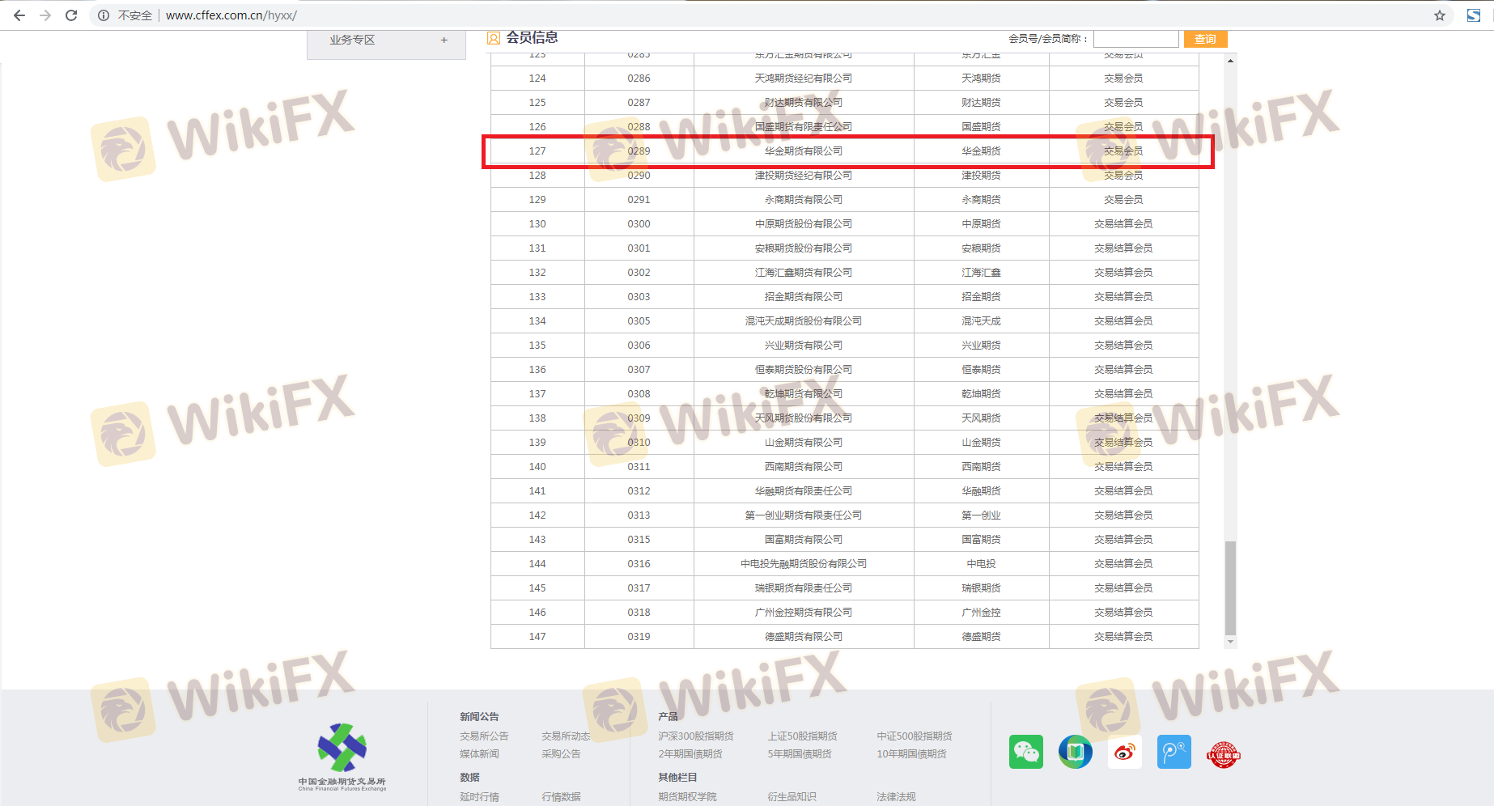Bookmark this page with the star icon
The height and width of the screenshot is (806, 1494).
coord(1439,15)
